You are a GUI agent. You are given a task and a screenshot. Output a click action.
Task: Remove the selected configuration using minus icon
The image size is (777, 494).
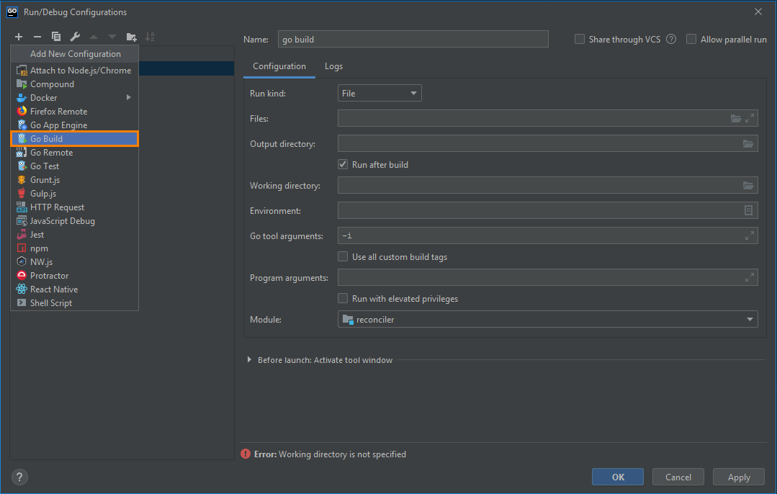[37, 37]
